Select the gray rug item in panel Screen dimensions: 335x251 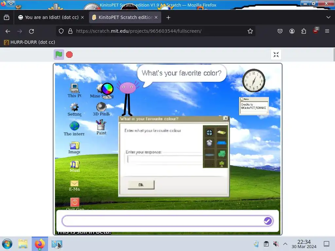point(209,155)
